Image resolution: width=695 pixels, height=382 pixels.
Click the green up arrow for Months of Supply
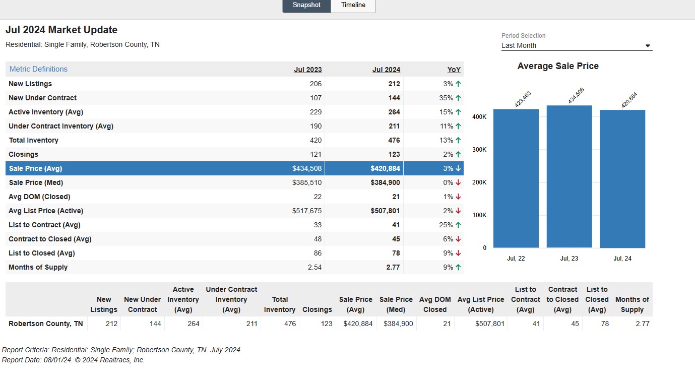tap(458, 267)
